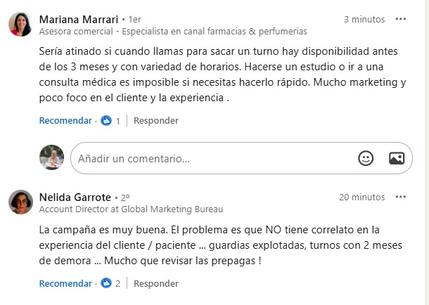Open emoji picker in comment box
The width and height of the screenshot is (429, 305).
point(366,158)
